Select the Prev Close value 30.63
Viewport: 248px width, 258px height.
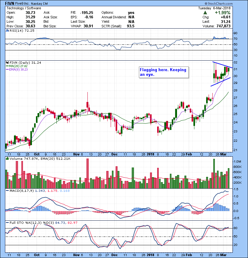[x=30, y=26]
